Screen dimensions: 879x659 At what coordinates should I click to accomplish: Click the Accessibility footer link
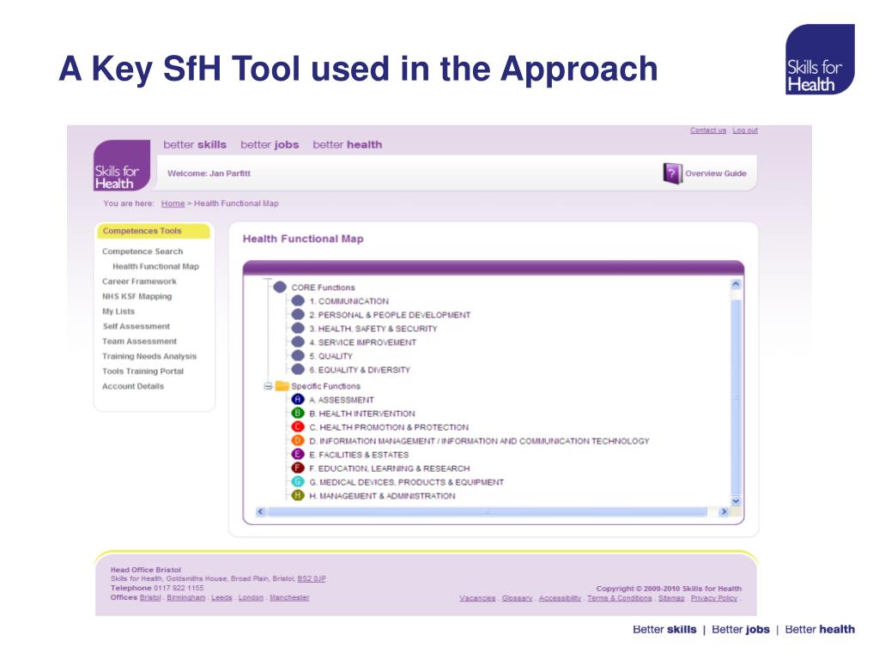[x=560, y=598]
